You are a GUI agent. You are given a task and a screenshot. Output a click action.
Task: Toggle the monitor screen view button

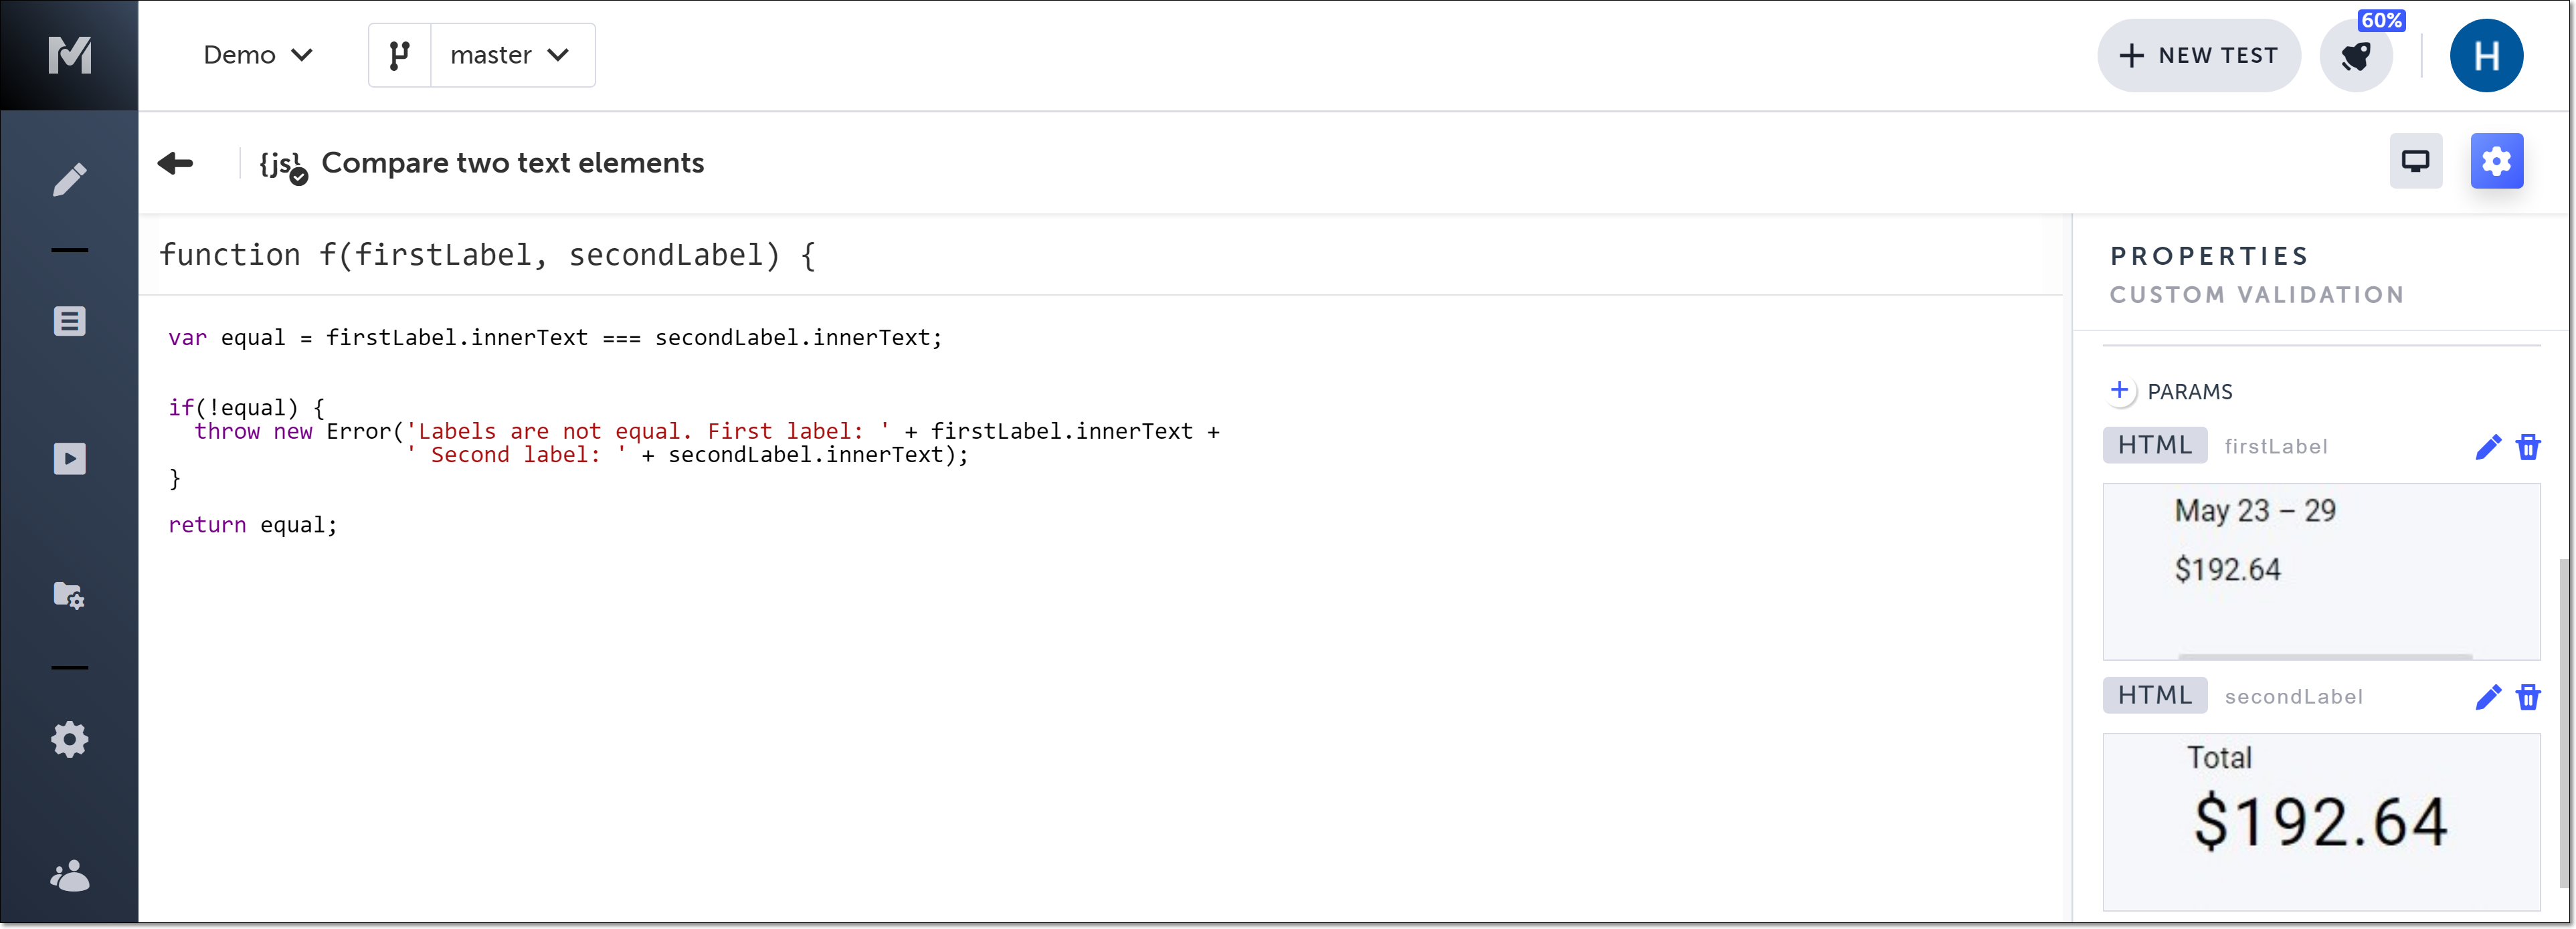point(2415,161)
